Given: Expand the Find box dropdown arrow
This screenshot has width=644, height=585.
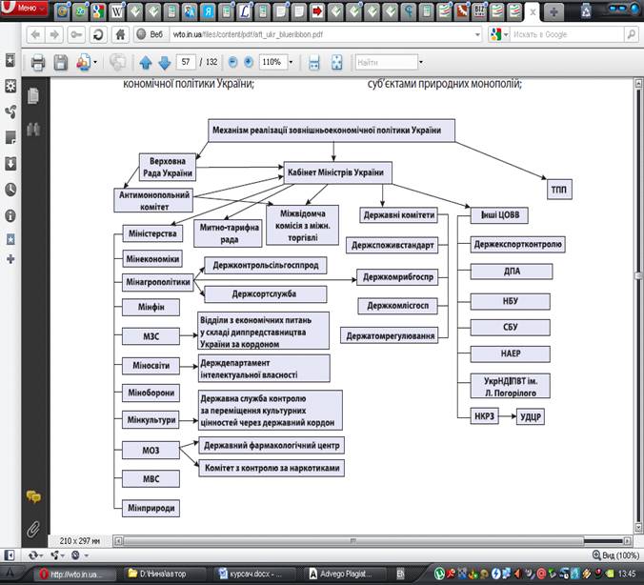Looking at the screenshot, I should (x=421, y=63).
